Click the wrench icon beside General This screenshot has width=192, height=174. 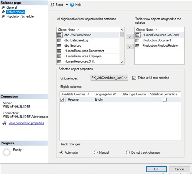3,7
